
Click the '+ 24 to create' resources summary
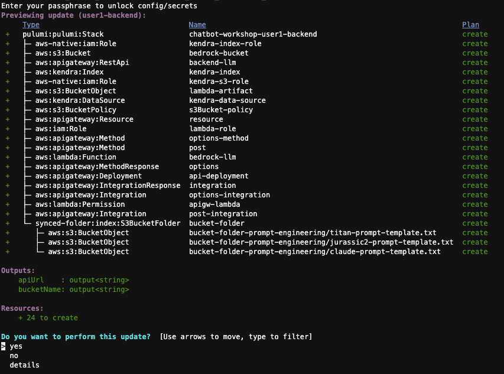(48, 318)
